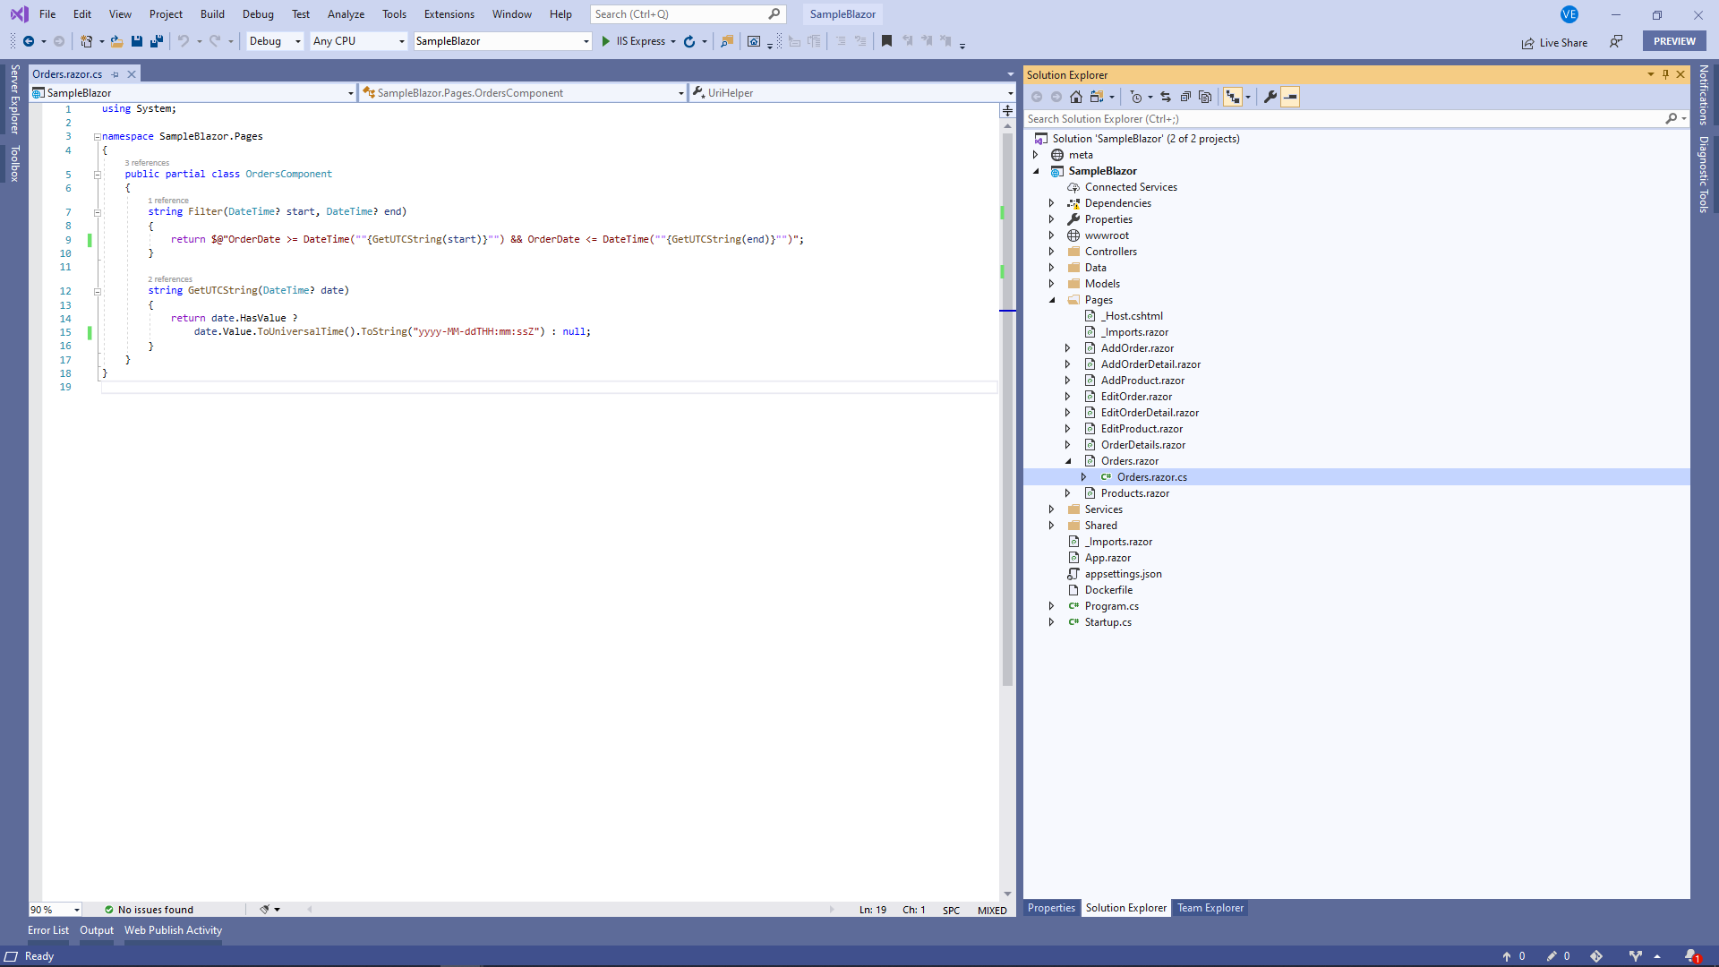
Task: Click the Undo arrow icon
Action: (183, 41)
